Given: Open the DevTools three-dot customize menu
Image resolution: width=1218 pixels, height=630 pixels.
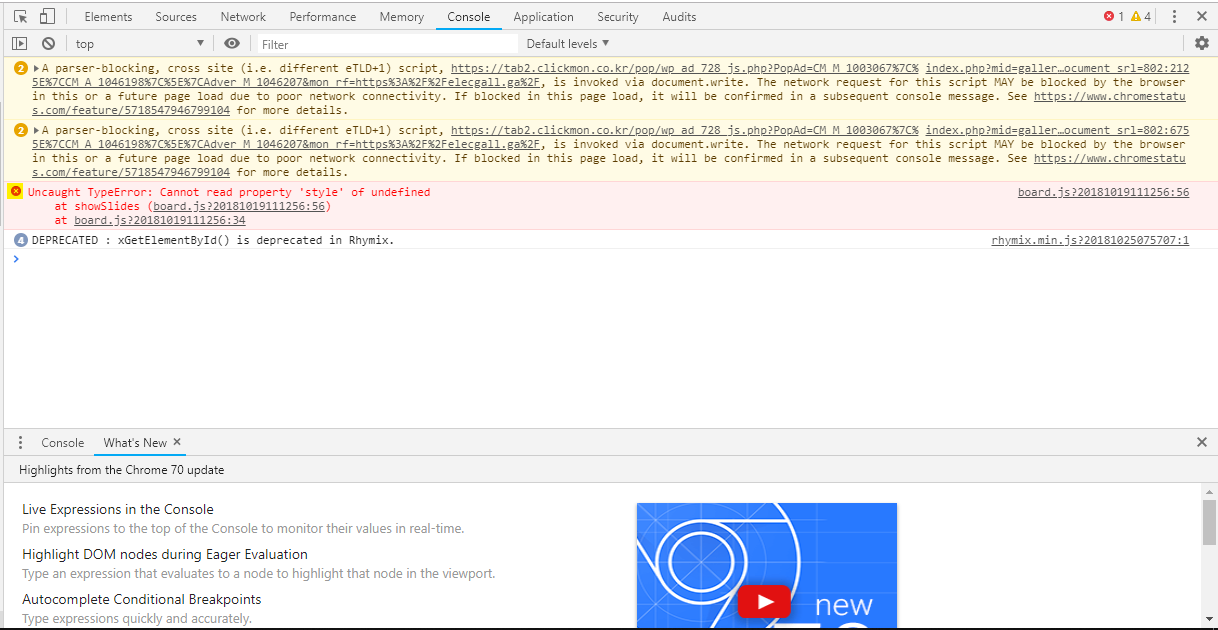Looking at the screenshot, I should [x=1174, y=17].
